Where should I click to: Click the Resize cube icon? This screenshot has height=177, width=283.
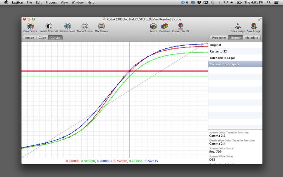[153, 26]
